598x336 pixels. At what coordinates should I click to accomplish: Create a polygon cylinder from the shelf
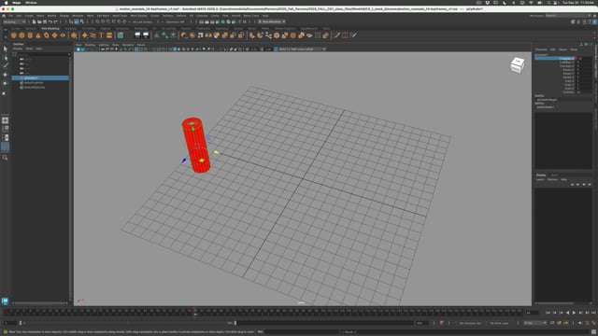(30, 35)
